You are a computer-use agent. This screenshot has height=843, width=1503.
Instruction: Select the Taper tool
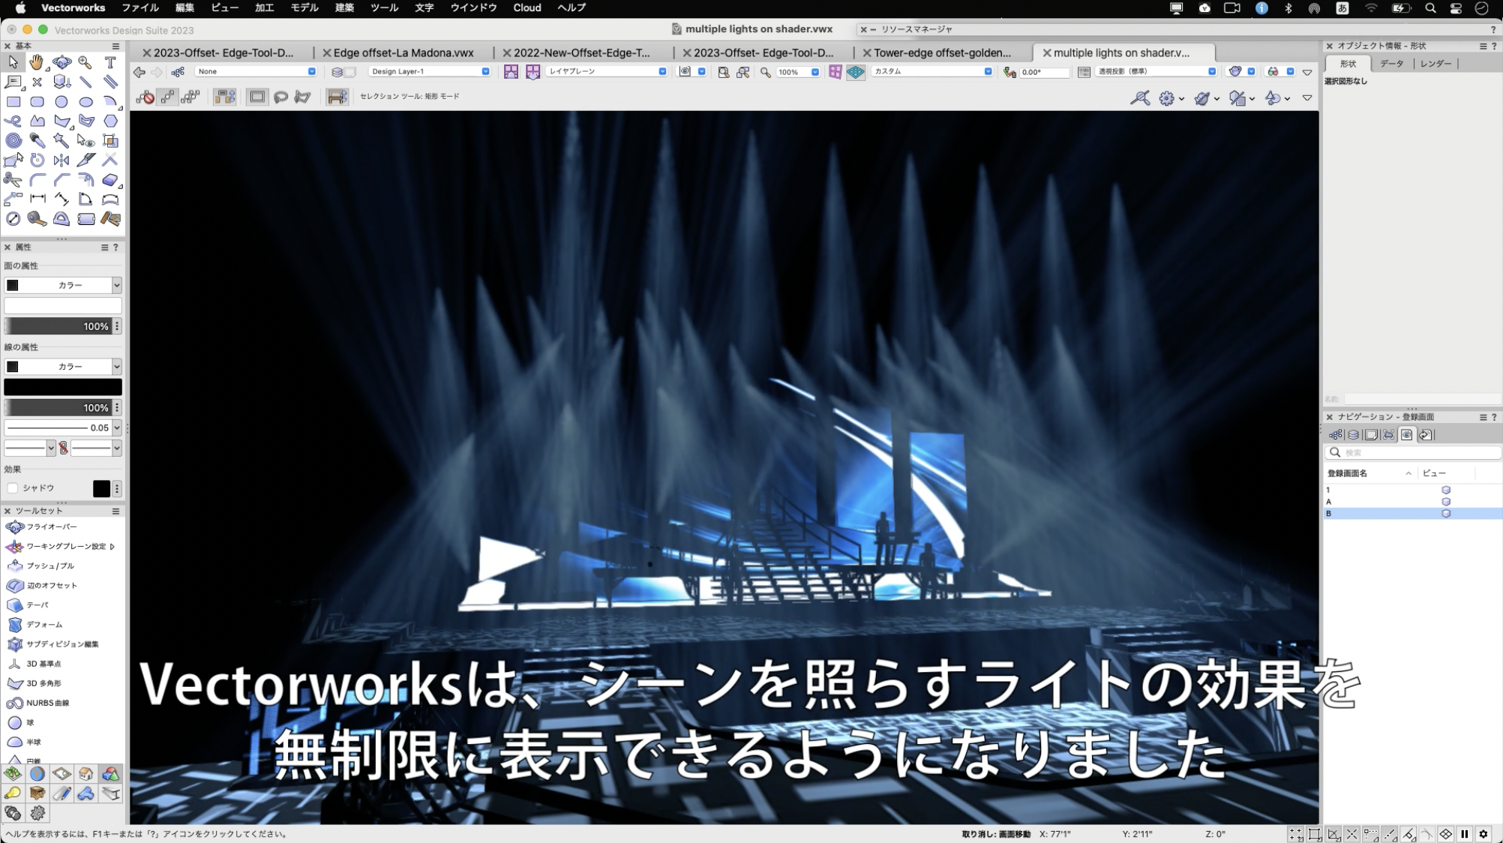(x=30, y=604)
